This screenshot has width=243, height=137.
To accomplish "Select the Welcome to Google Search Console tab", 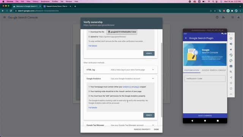I will pos(27,6).
